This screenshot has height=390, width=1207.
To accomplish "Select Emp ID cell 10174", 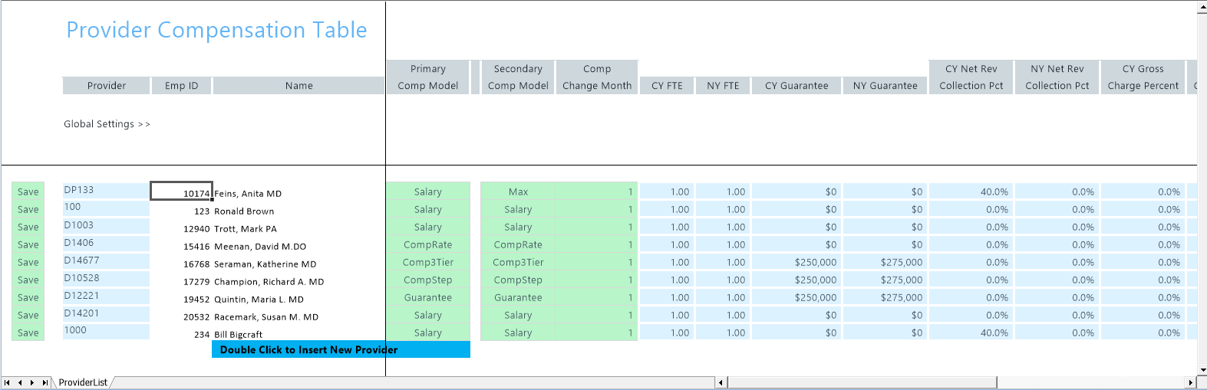I will click(x=181, y=192).
